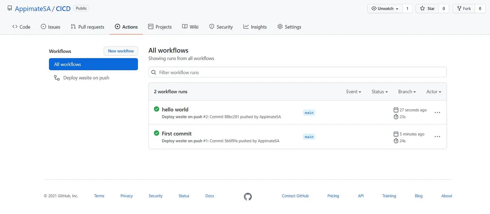Switch to the Pull requests tab
This screenshot has width=490, height=214.
click(x=87, y=27)
